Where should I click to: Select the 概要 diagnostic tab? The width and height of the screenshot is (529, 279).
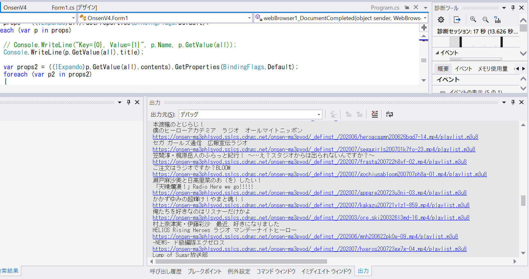pos(443,69)
